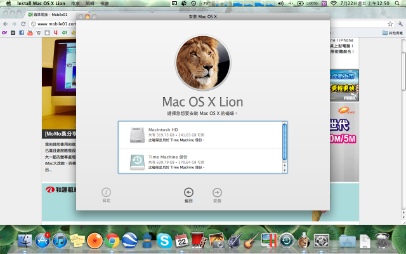This screenshot has height=254, width=406.
Task: Open System Preferences from the Dock
Action: tap(322, 241)
